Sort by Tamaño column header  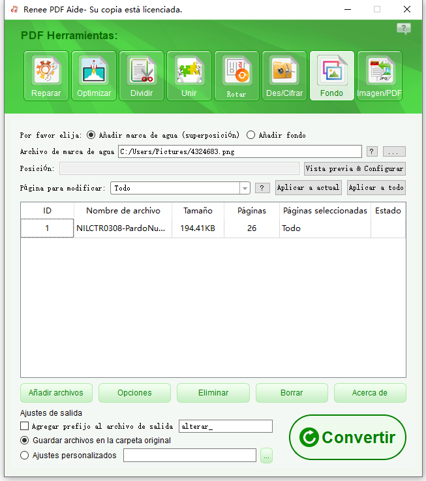[x=198, y=210]
